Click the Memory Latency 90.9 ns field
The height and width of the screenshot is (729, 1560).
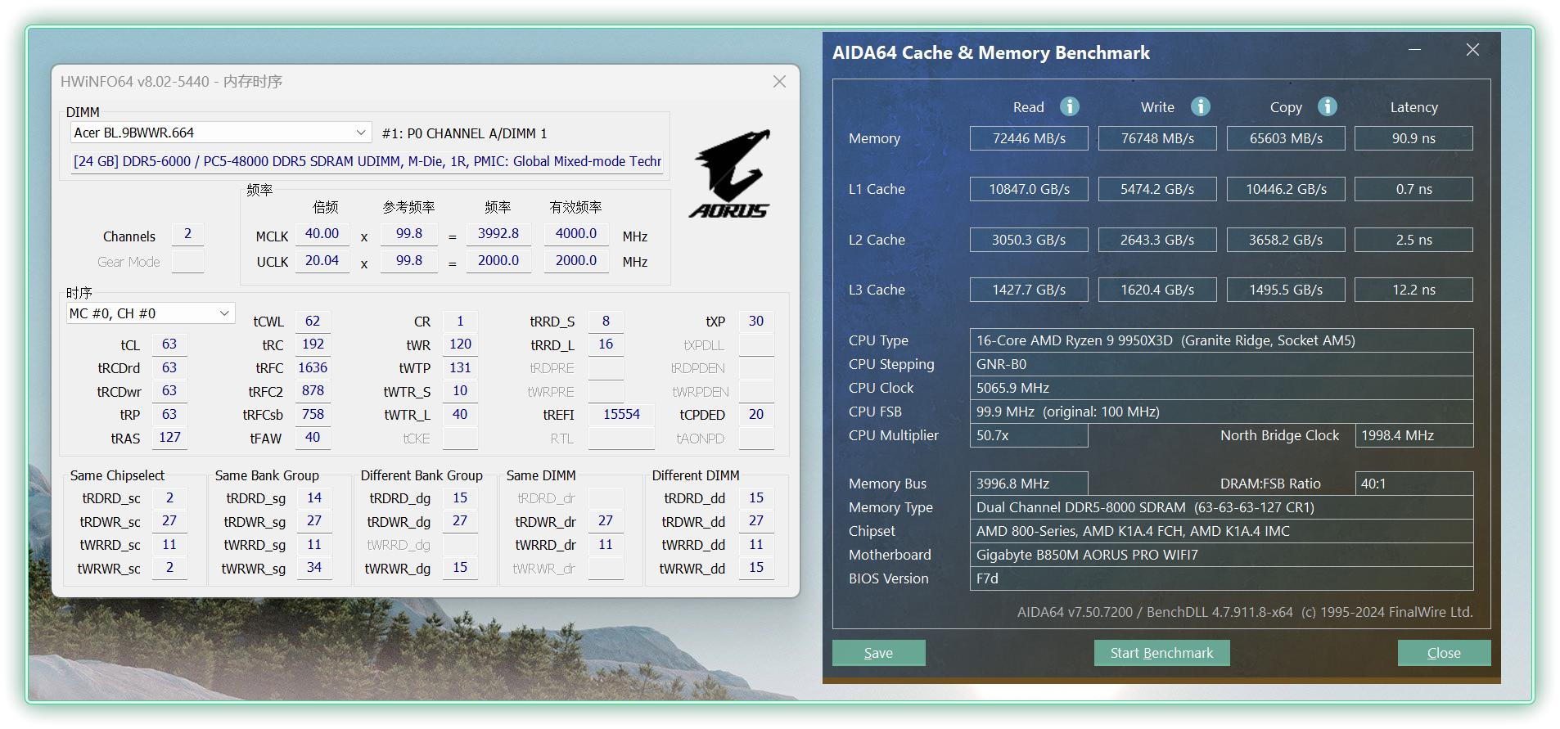1413,138
